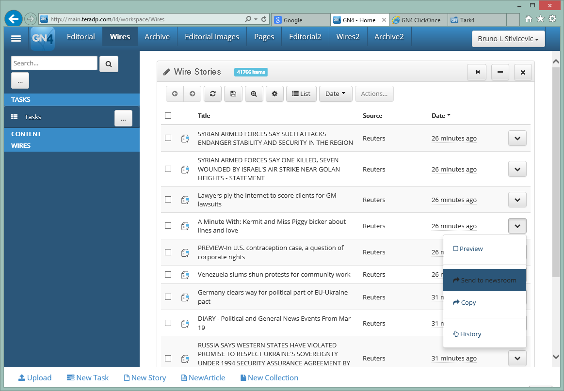Click story icon for first SYRIAN ARMED FORCES row
564x391 pixels.
[x=185, y=139]
